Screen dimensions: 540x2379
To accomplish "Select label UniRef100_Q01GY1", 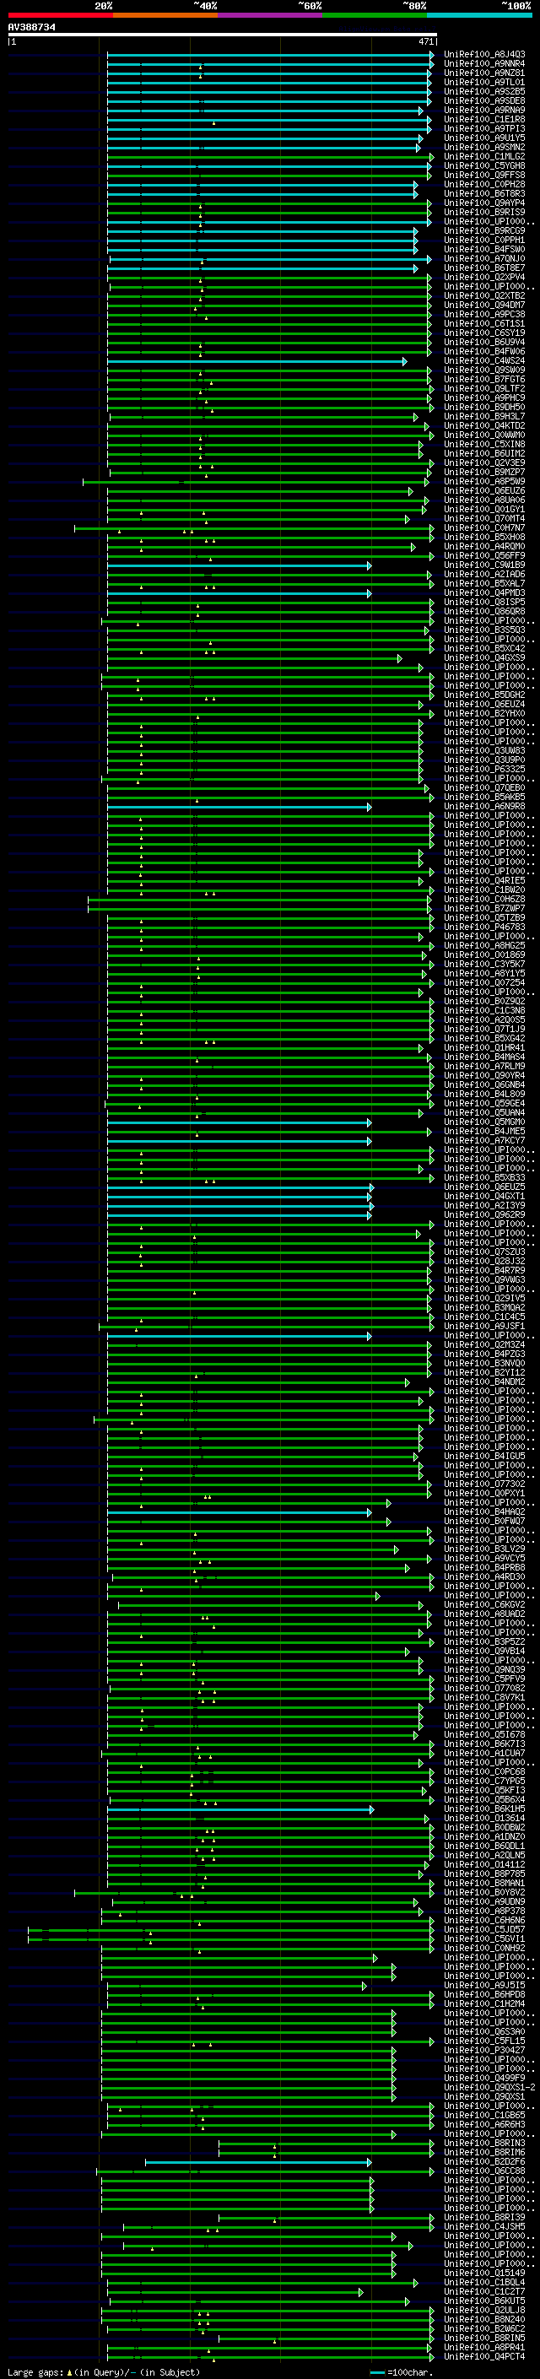I will pyautogui.click(x=484, y=510).
